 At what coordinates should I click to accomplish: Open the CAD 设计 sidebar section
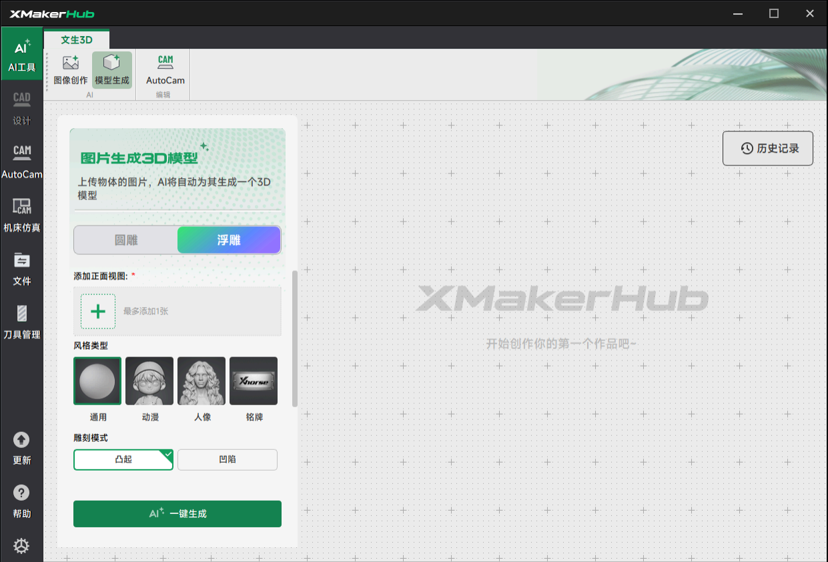(x=22, y=107)
